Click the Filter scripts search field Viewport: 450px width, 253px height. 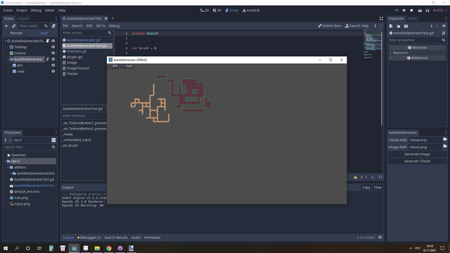pos(85,33)
